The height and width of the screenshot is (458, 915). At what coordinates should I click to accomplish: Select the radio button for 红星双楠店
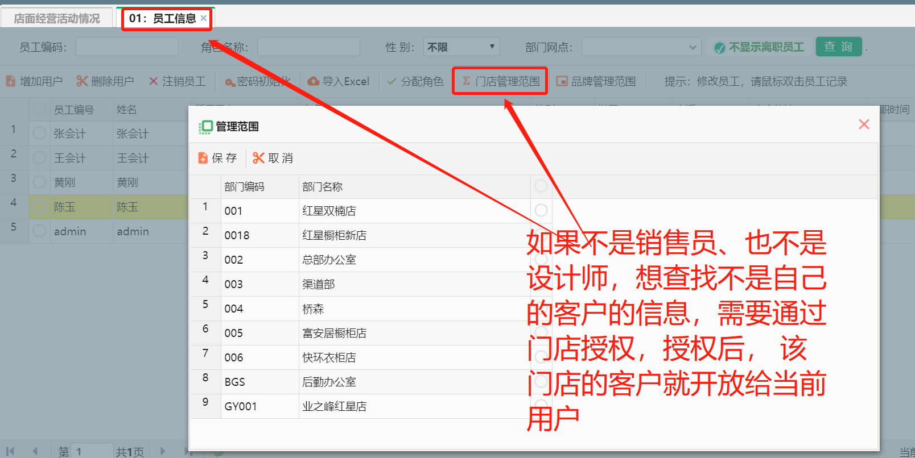click(x=541, y=211)
